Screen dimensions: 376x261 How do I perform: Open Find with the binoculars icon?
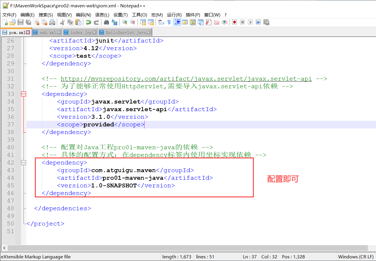[106, 22]
